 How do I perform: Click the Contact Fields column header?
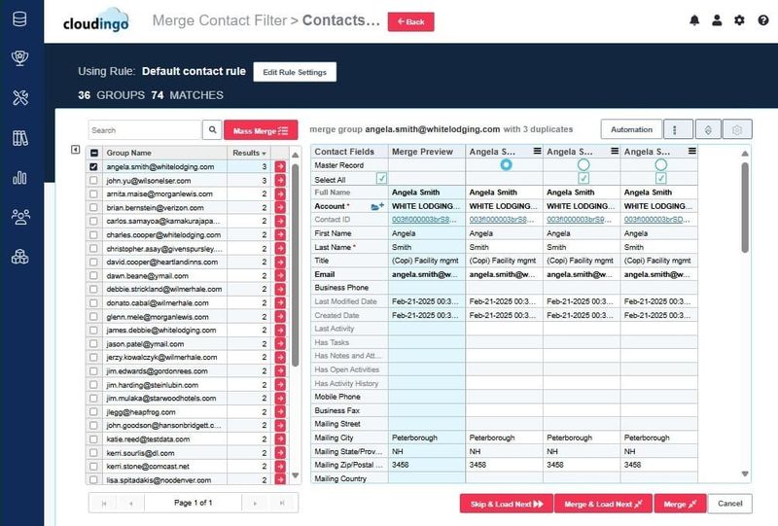(349, 152)
